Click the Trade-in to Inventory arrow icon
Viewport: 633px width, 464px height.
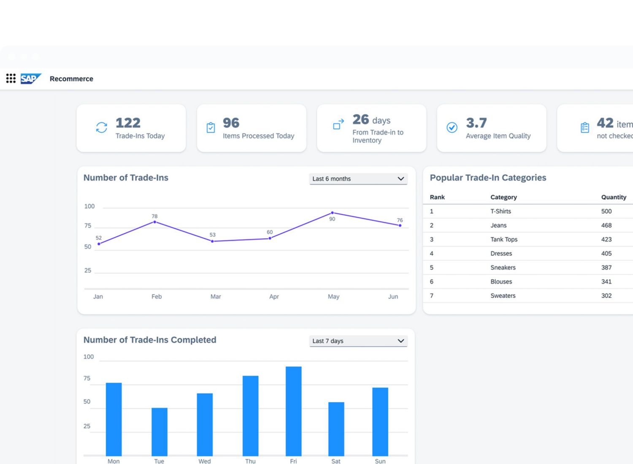click(x=338, y=124)
